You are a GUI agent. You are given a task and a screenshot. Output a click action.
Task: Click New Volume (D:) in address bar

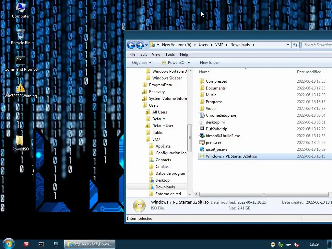click(177, 45)
